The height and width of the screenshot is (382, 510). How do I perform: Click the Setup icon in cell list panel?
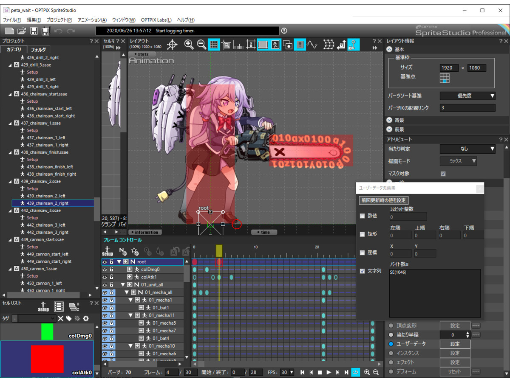[x=43, y=306]
